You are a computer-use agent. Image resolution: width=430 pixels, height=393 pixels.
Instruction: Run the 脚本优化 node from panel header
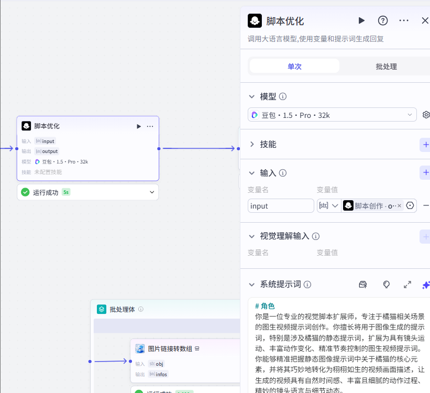pyautogui.click(x=361, y=20)
